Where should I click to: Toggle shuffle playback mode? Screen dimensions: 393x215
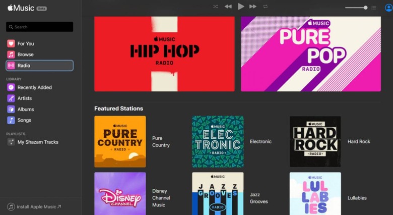[x=216, y=7]
